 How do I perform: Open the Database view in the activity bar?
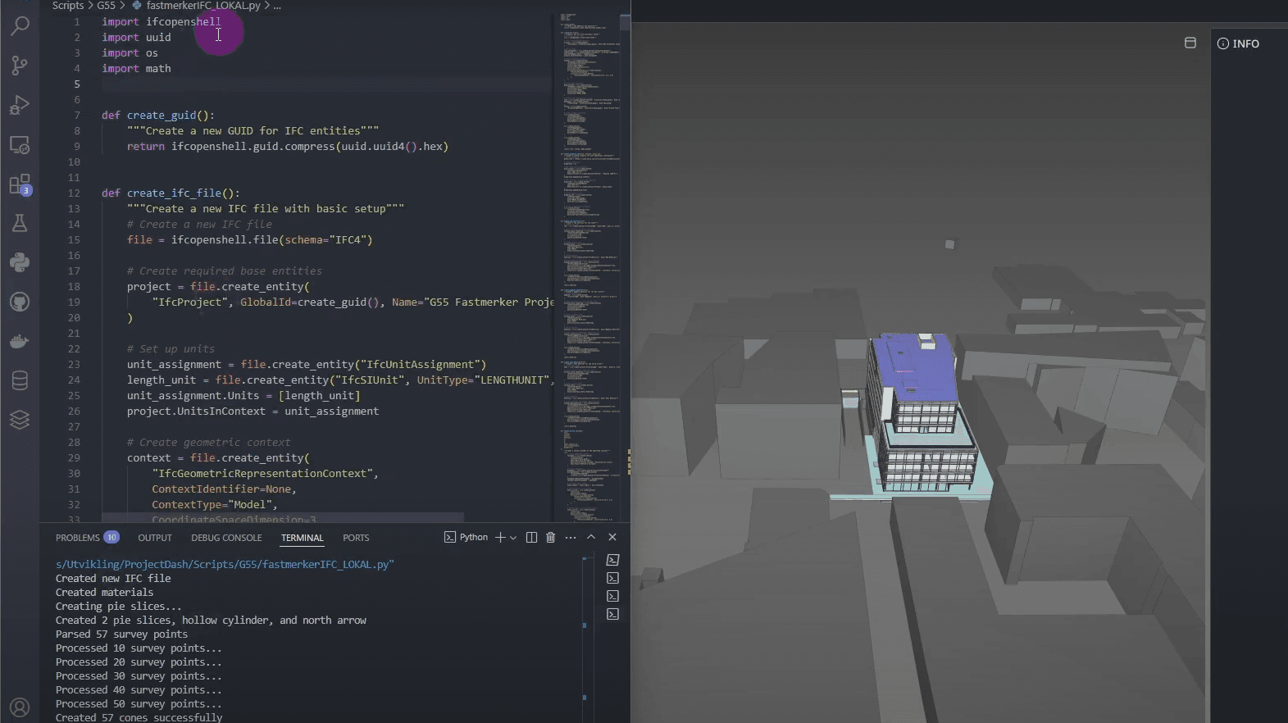20,380
